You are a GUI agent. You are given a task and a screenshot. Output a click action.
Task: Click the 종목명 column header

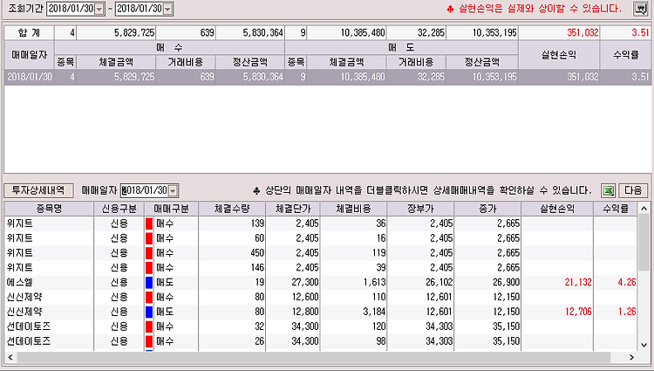click(49, 209)
